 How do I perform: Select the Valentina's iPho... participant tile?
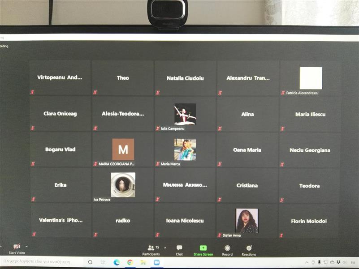(x=61, y=220)
